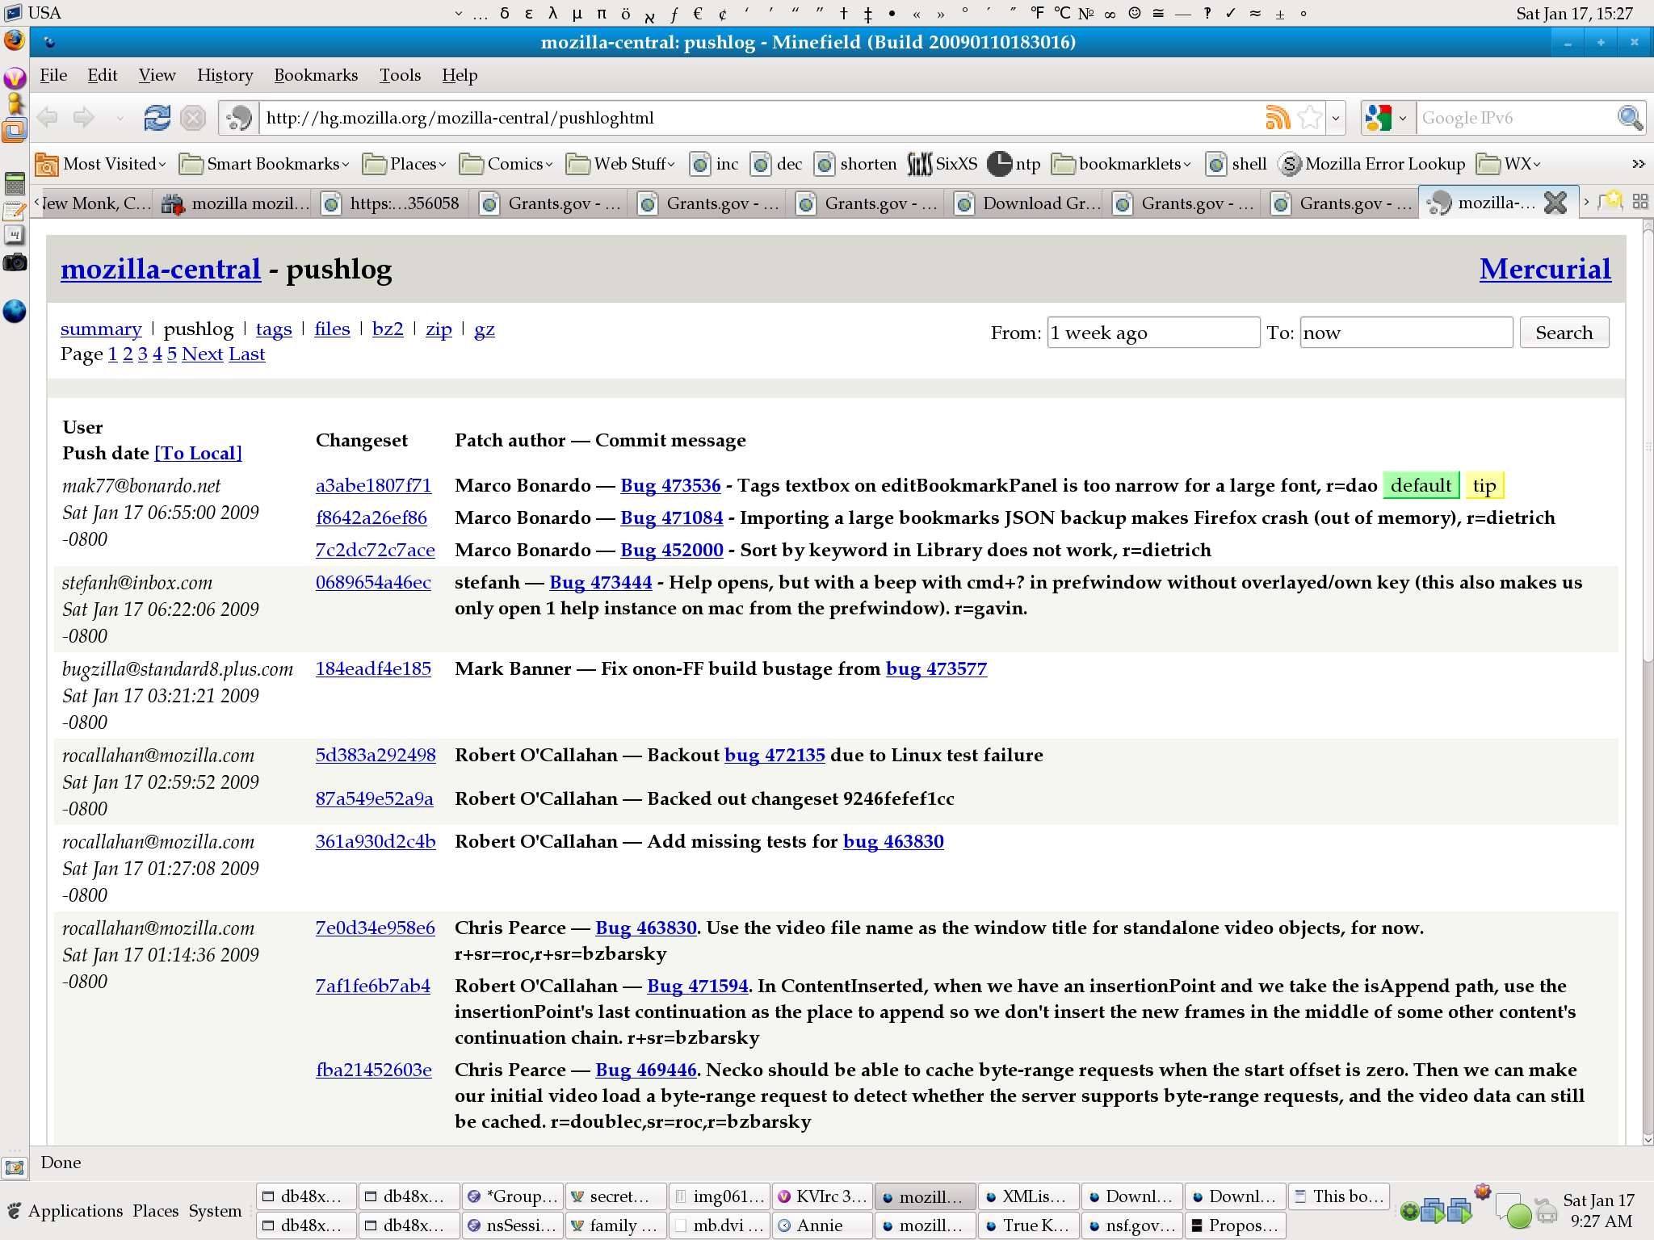Viewport: 1654px width, 1240px height.
Task: Click the To date input field
Action: click(x=1406, y=333)
